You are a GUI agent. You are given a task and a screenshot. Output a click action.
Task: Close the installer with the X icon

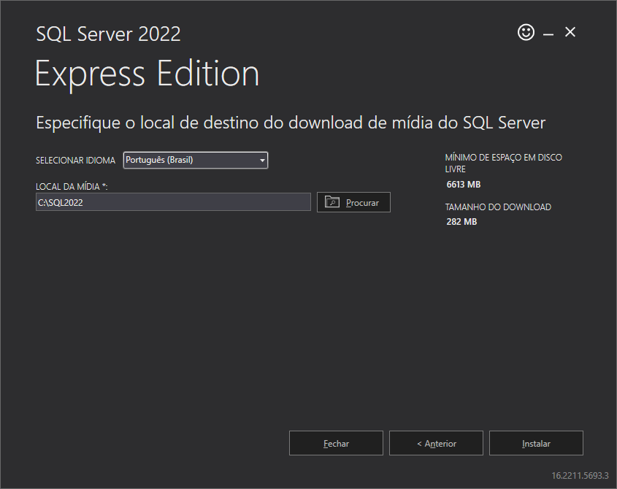570,32
